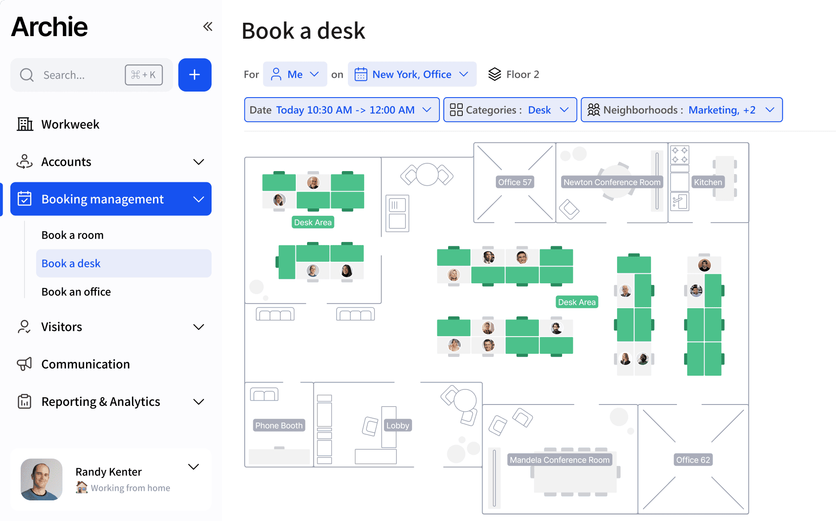Switch to Book a room

click(72, 235)
